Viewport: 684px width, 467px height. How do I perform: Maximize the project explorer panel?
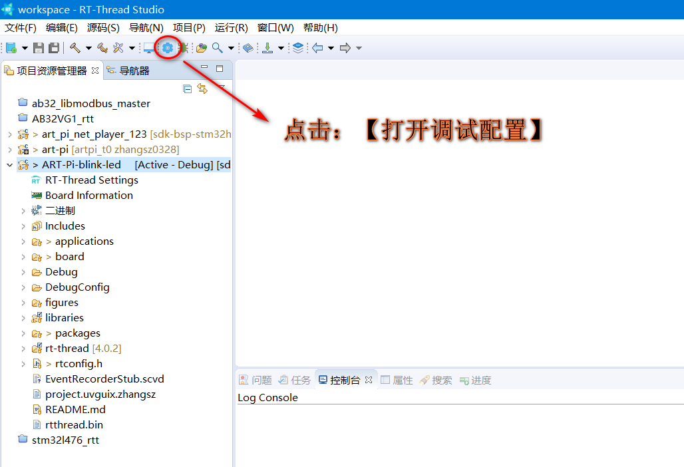click(220, 69)
